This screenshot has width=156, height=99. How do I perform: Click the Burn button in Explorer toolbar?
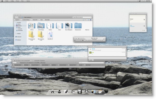click(42, 20)
